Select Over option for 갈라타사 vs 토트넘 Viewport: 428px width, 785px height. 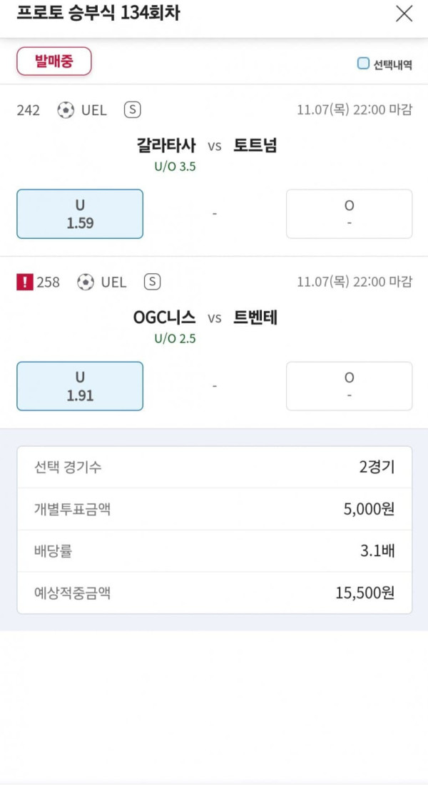(x=349, y=214)
